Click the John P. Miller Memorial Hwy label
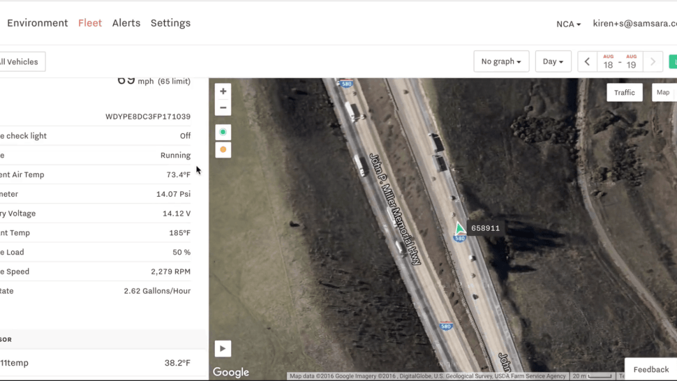 click(395, 209)
